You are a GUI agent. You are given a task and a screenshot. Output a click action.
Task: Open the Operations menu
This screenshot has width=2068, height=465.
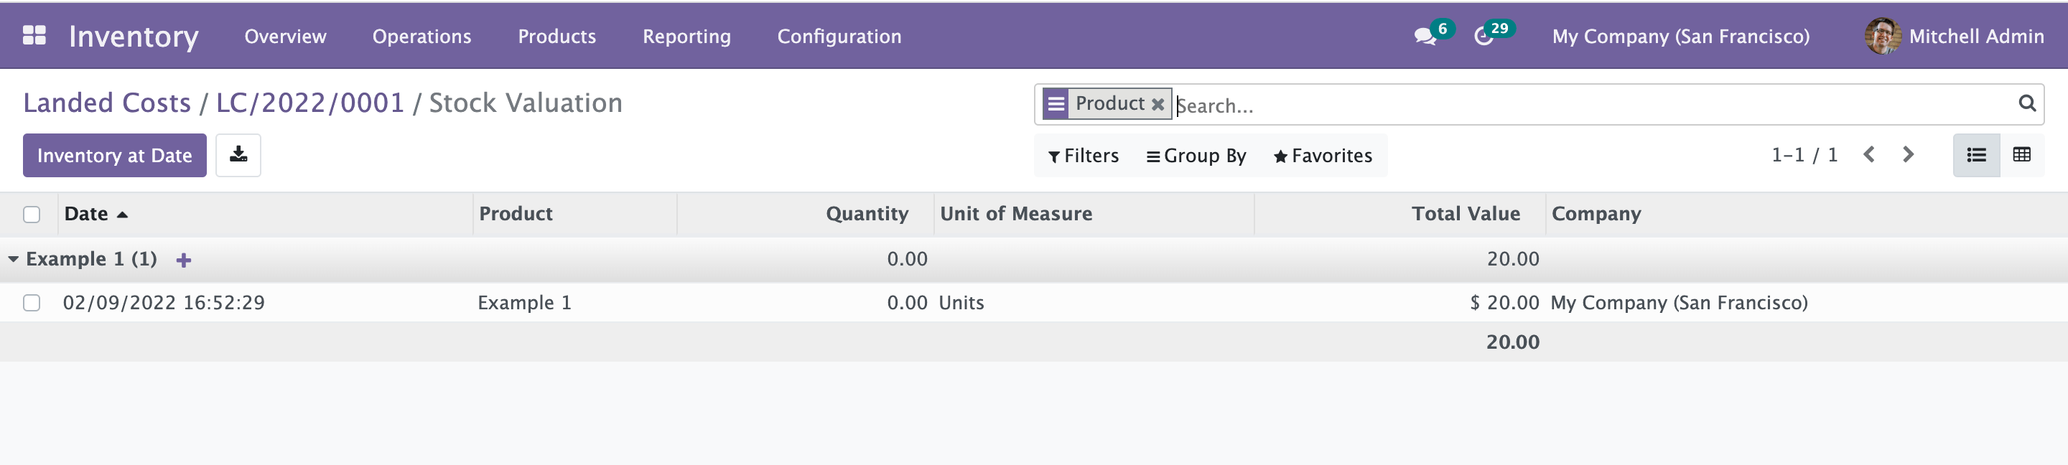(x=421, y=36)
